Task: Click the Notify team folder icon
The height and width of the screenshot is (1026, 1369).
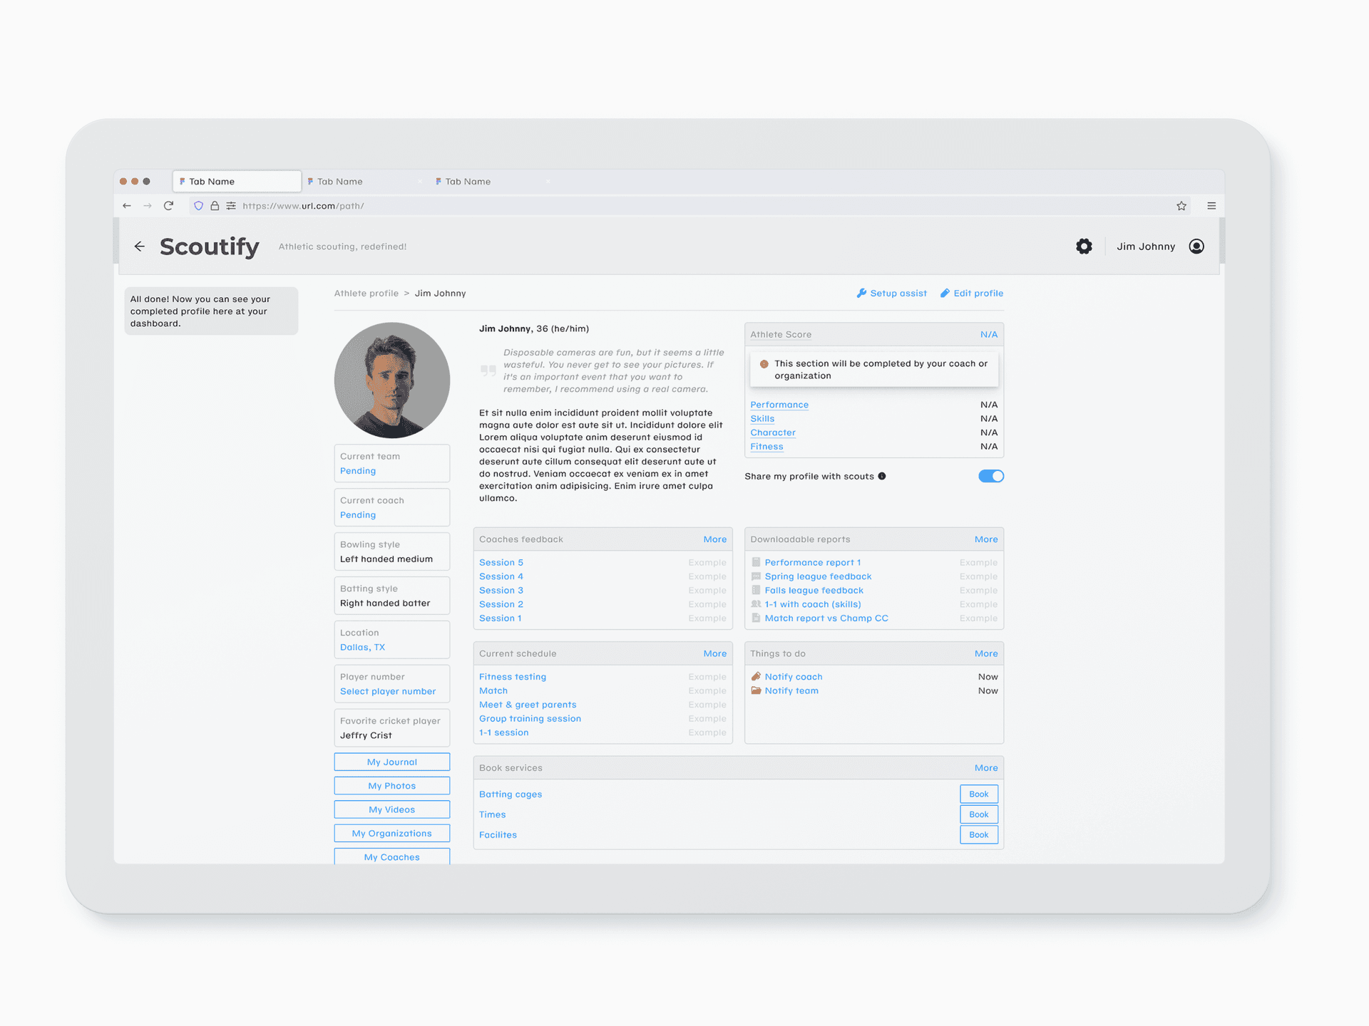Action: click(x=756, y=690)
